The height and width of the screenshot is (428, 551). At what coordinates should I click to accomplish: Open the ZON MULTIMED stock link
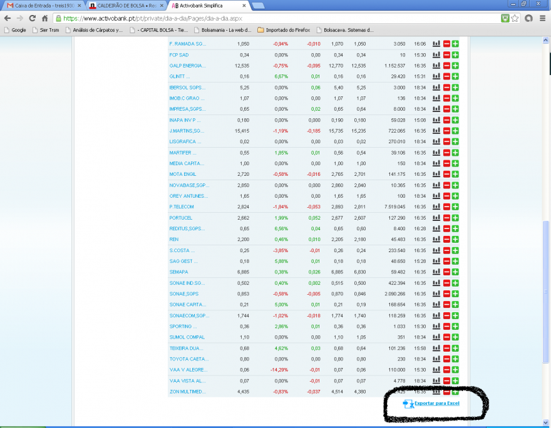[188, 392]
